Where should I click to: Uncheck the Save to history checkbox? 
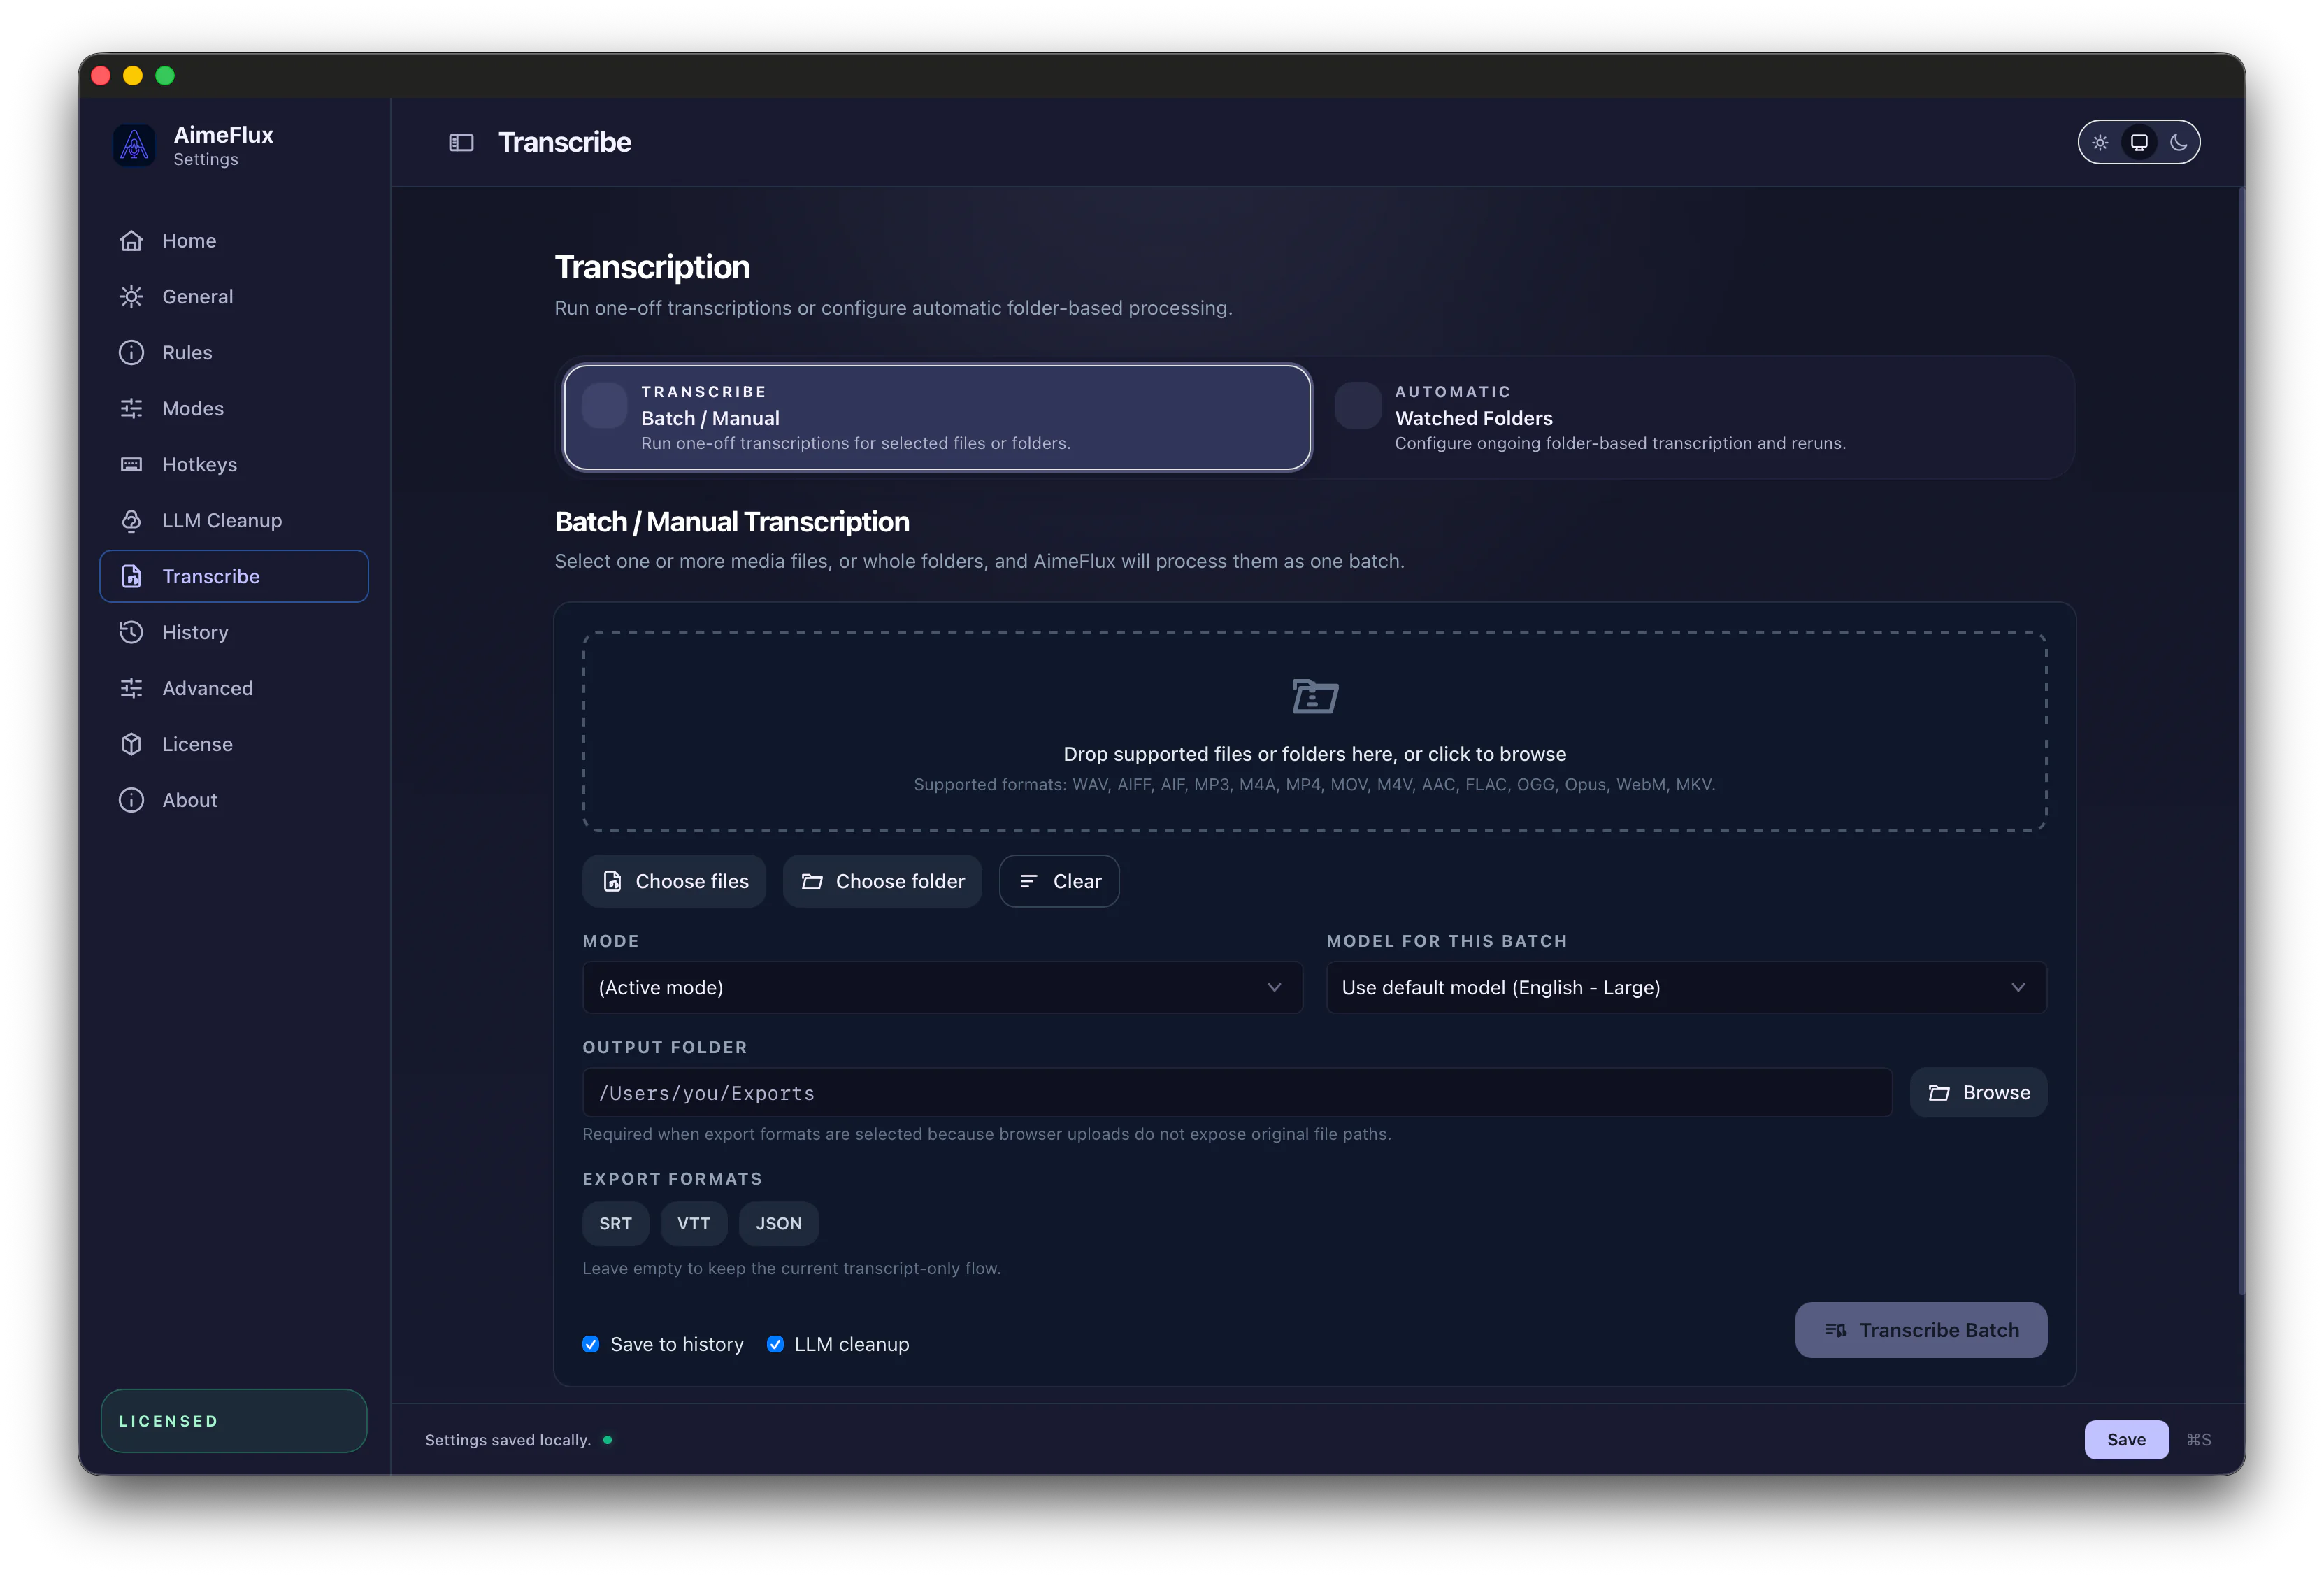(x=591, y=1345)
